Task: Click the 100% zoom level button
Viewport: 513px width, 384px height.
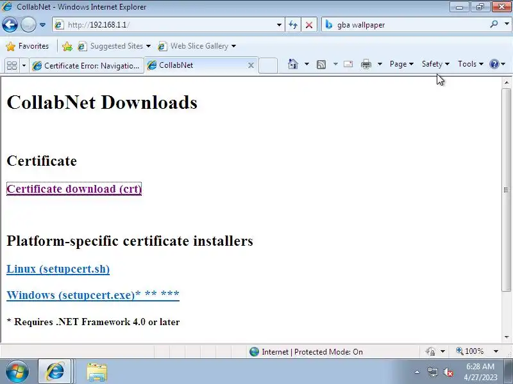Action: click(x=470, y=351)
